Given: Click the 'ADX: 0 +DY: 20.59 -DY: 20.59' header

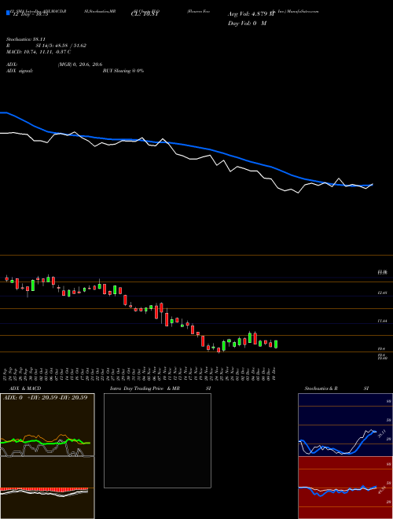Looking at the screenshot, I should pyautogui.click(x=46, y=397).
